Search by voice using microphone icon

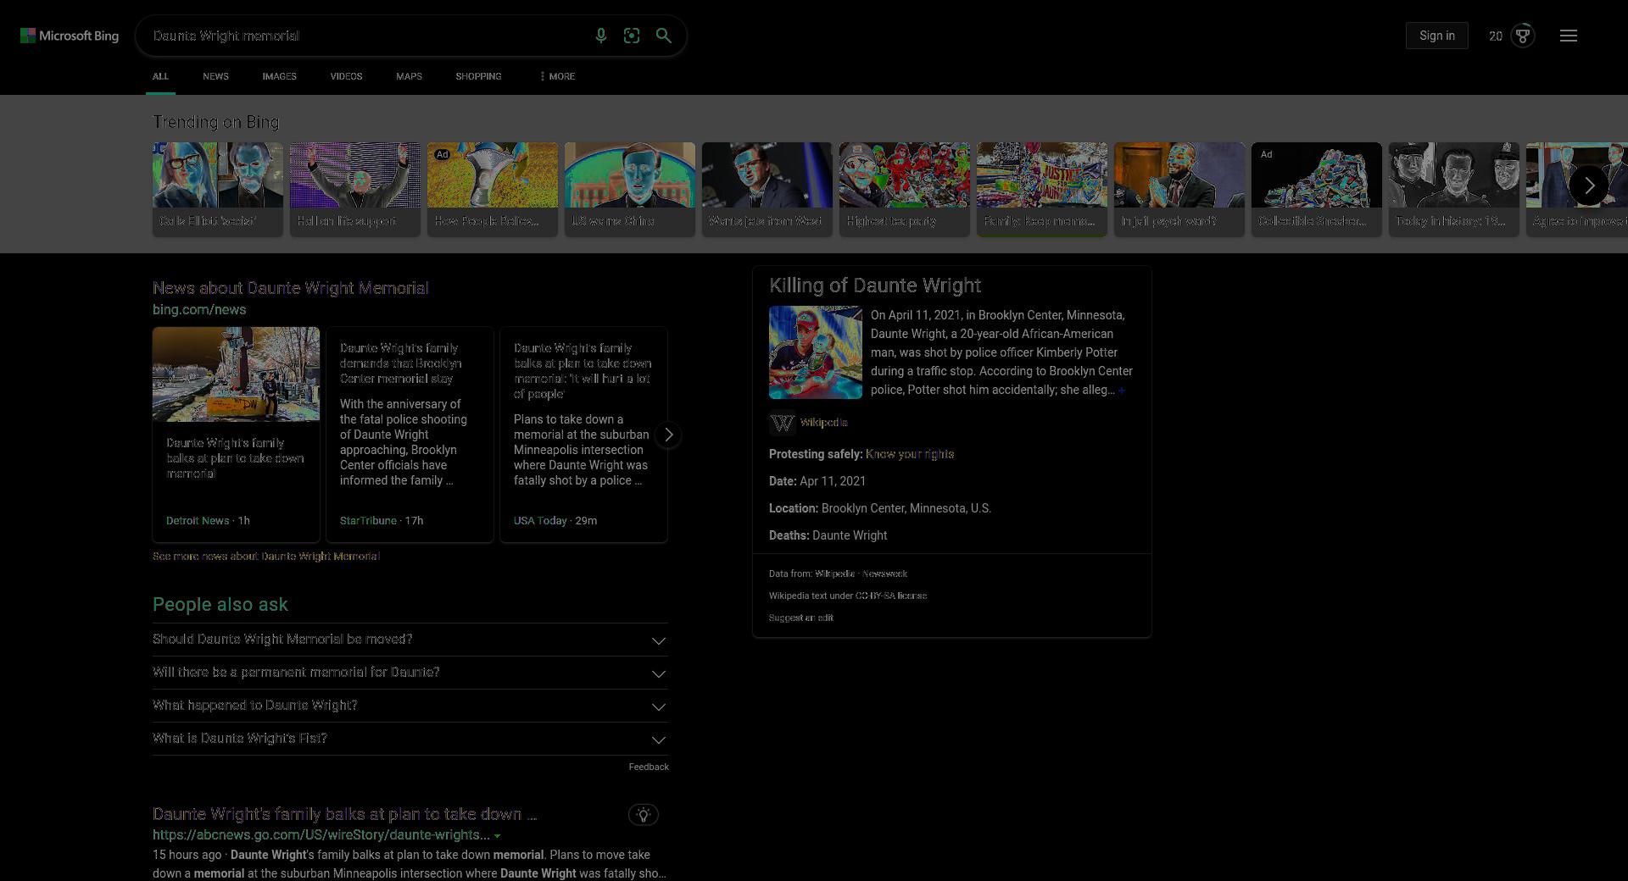pos(600,36)
